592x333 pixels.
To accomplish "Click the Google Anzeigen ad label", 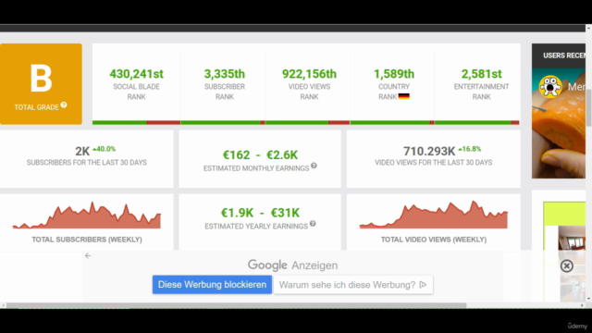I will click(x=292, y=265).
